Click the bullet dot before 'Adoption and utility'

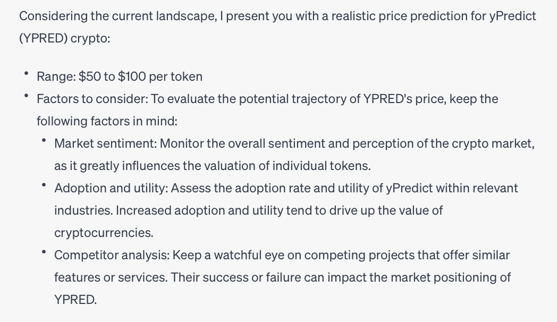coord(44,185)
